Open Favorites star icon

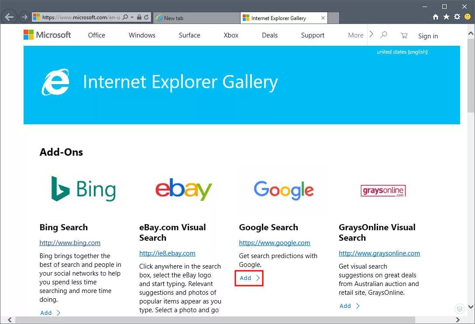point(446,17)
